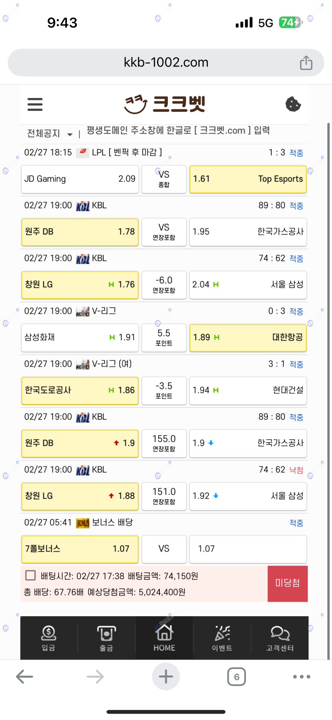The height and width of the screenshot is (720, 332).
Task: Check the bet slip checkbox
Action: click(30, 575)
